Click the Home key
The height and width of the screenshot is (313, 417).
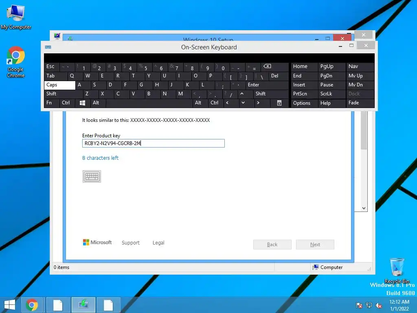[x=305, y=66]
